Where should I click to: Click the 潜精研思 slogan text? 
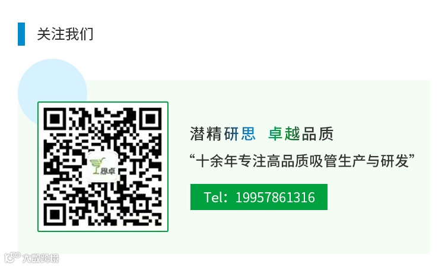(x=223, y=133)
